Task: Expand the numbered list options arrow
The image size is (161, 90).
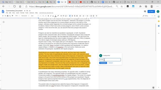Action: (x=85, y=16)
